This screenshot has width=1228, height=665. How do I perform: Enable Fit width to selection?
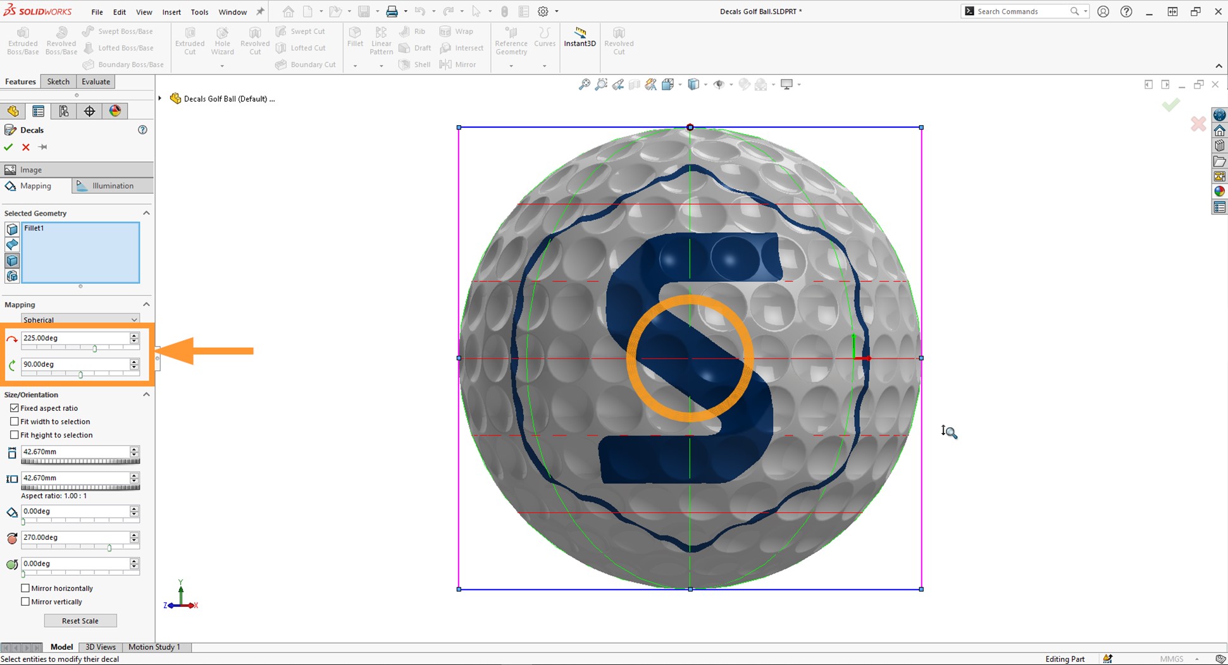pyautogui.click(x=15, y=421)
